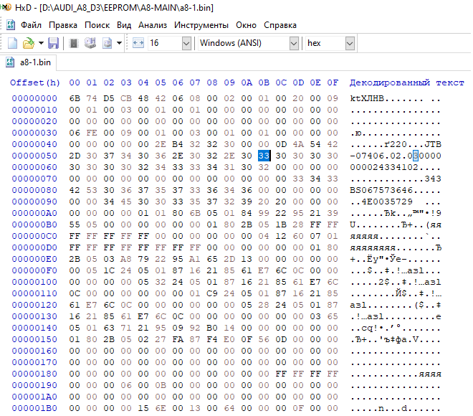
Task: Click the Save disk icon
Action: pos(54,44)
